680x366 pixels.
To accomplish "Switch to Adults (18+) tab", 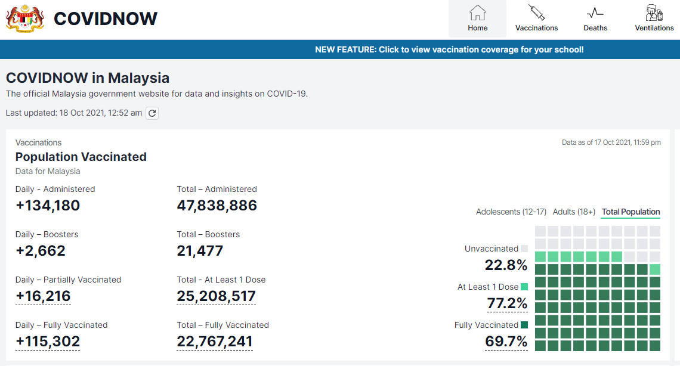I will pos(574,212).
